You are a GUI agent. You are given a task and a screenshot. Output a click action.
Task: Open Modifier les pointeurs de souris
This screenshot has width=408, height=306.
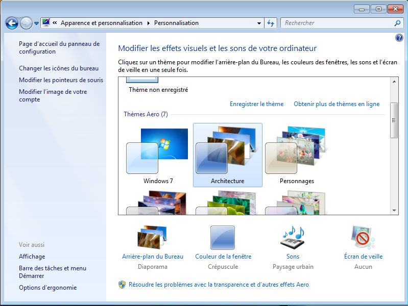61,80
